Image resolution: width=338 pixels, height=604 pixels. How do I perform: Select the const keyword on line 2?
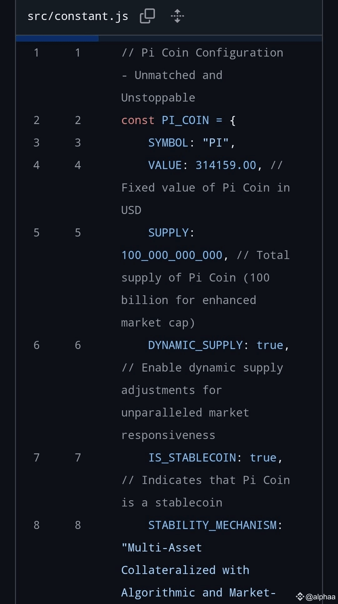138,120
